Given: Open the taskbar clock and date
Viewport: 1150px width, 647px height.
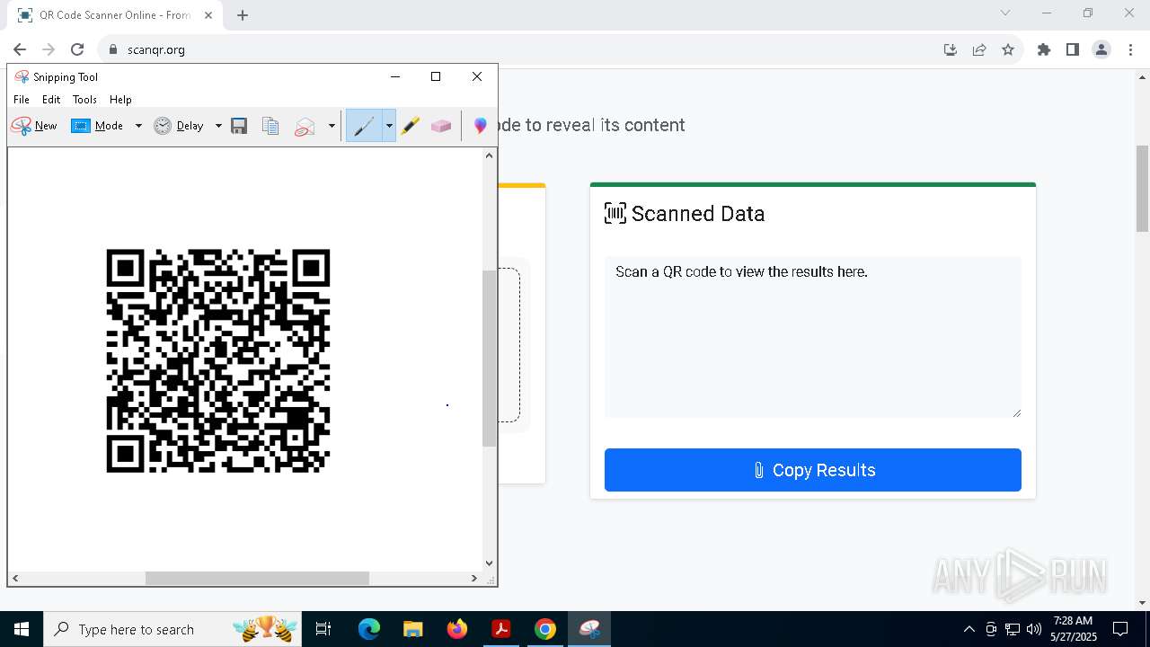Looking at the screenshot, I should (x=1074, y=629).
